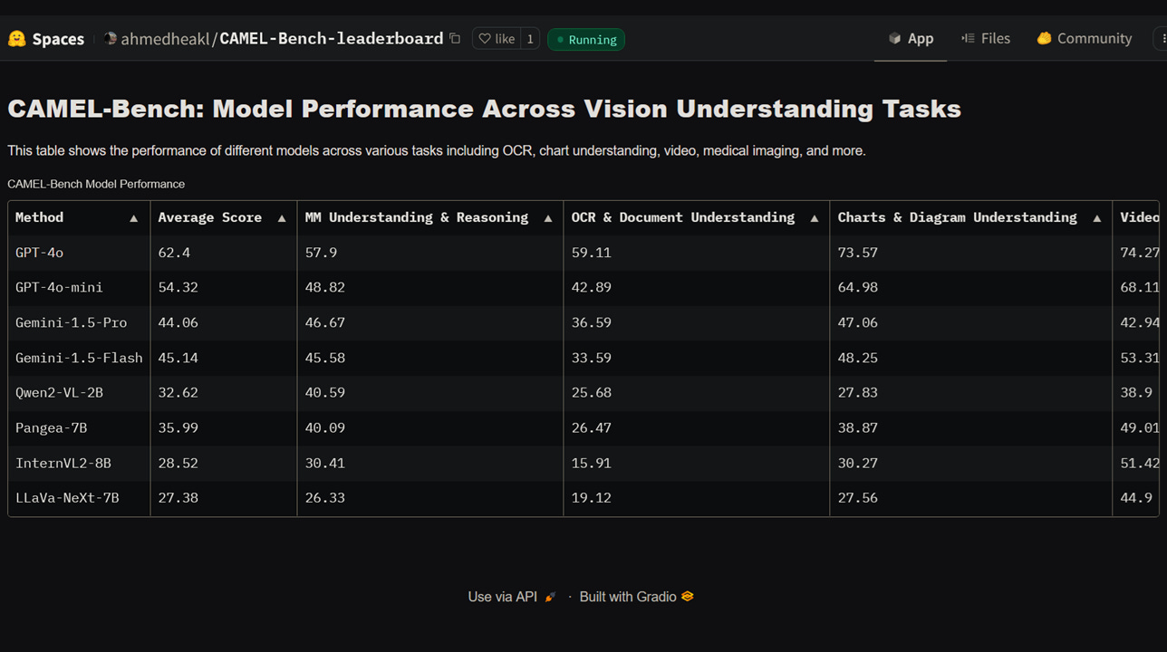The image size is (1167, 652).
Task: Open the App tab
Action: [x=911, y=38]
